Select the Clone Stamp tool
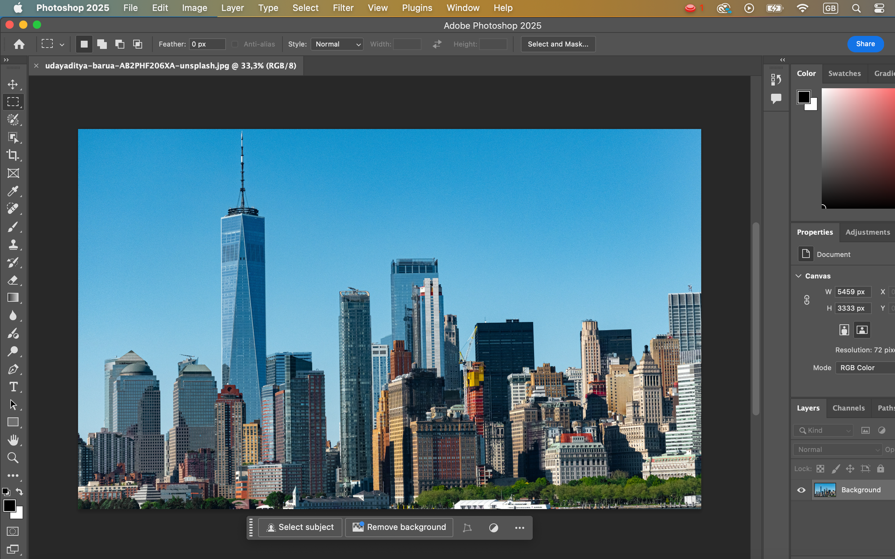The image size is (895, 559). [13, 244]
